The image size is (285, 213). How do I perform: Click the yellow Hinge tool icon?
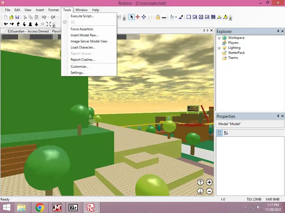pyautogui.click(x=219, y=17)
